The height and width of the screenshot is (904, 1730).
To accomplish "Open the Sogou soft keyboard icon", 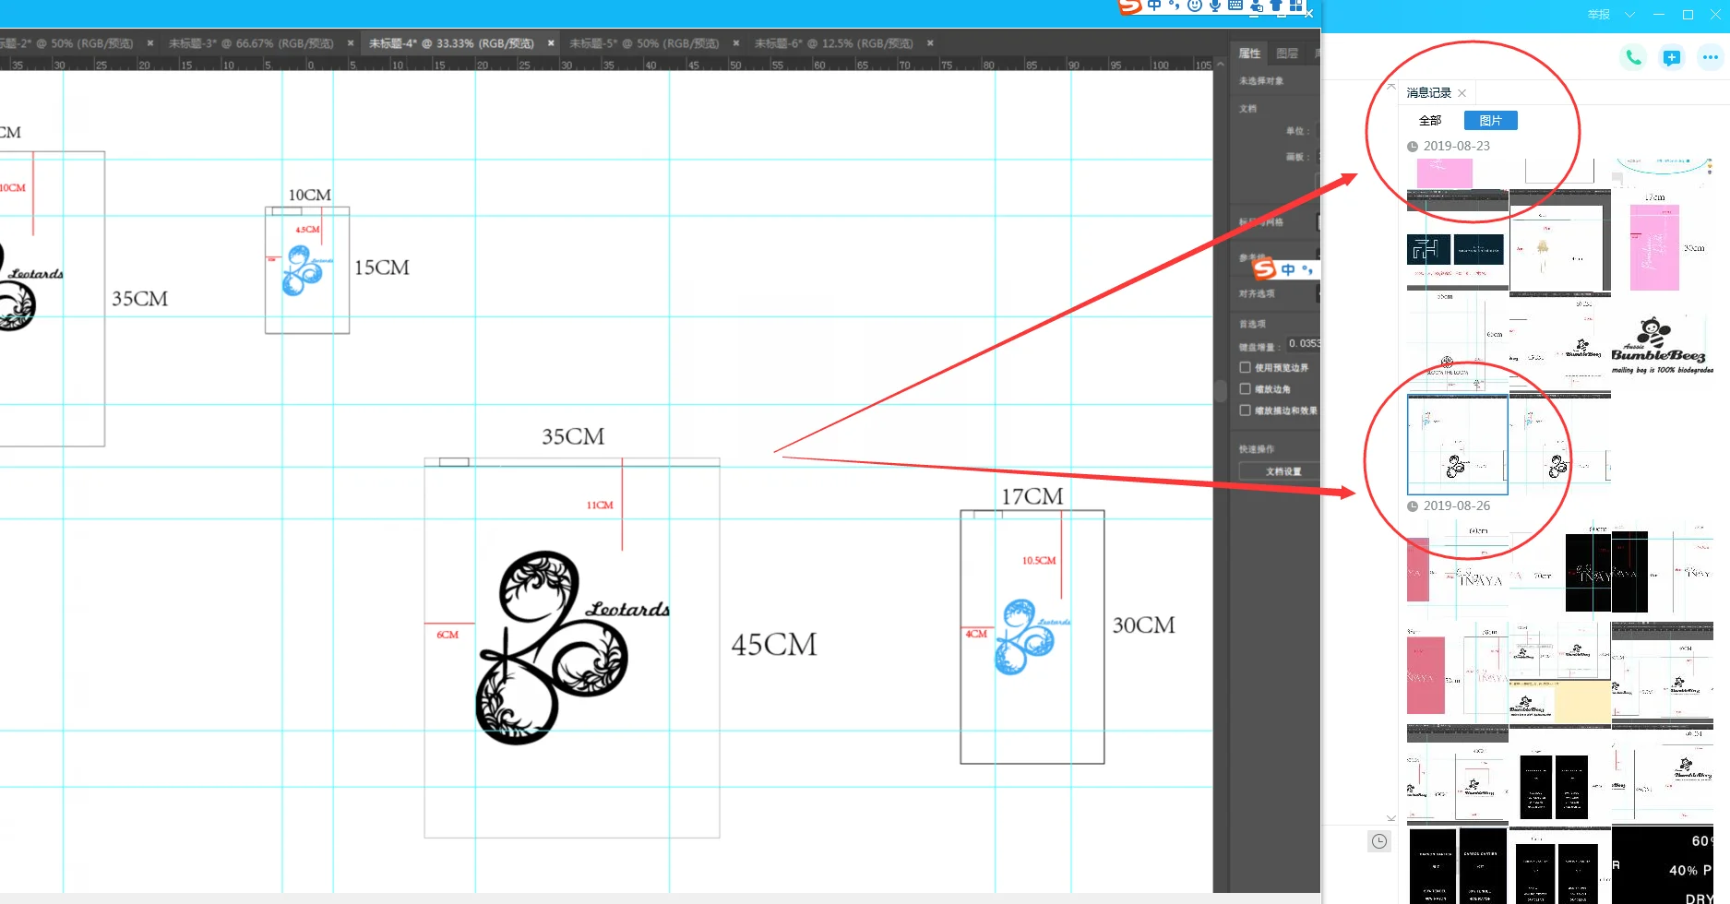I will 1235,6.
